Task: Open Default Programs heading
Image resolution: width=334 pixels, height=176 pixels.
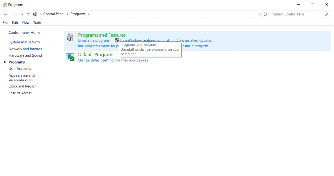Action: [x=96, y=55]
